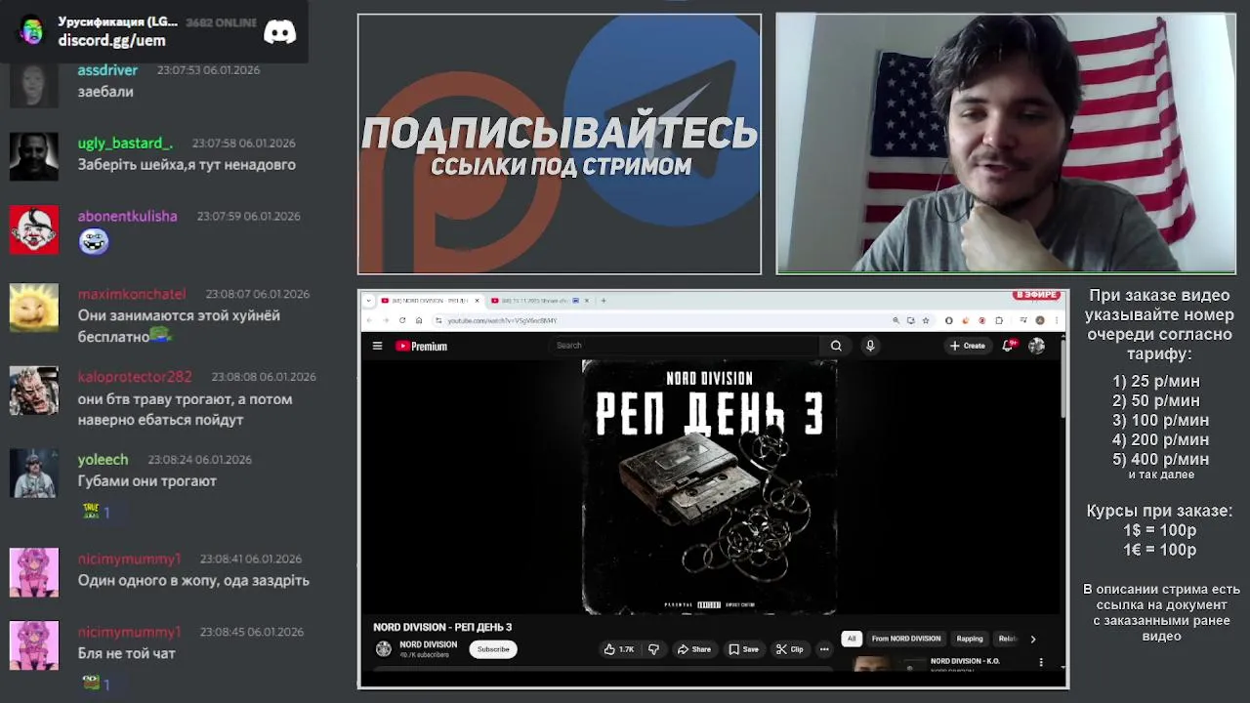The height and width of the screenshot is (703, 1250).
Task: Click the YouTube search magnifier button
Action: (x=836, y=346)
